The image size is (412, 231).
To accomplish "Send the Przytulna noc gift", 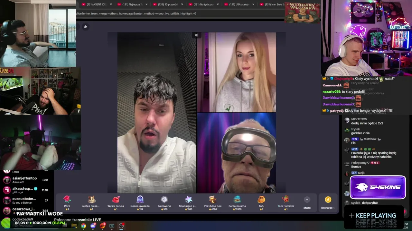I will coord(213,203).
